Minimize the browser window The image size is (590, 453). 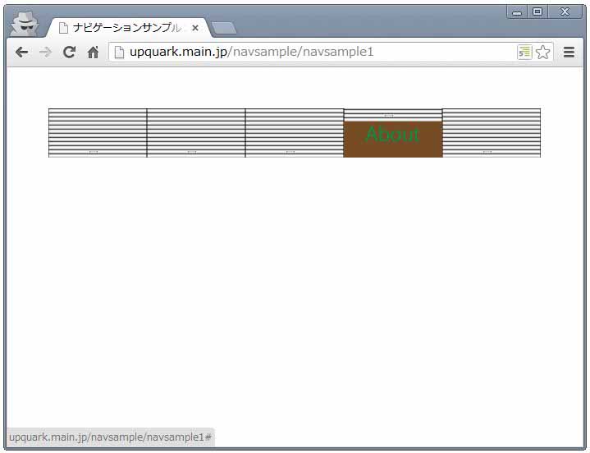518,12
